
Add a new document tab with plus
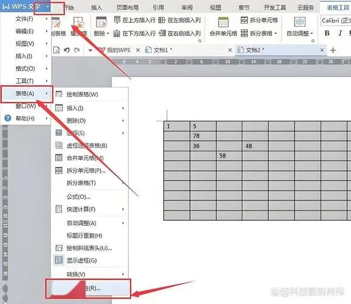coord(333,50)
